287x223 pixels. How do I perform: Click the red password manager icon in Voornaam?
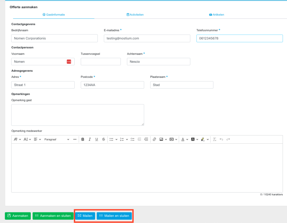[x=69, y=62]
